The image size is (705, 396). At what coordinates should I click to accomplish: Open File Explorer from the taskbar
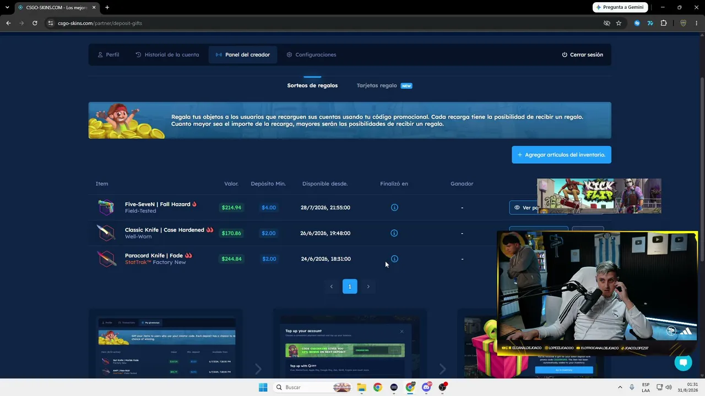click(361, 387)
